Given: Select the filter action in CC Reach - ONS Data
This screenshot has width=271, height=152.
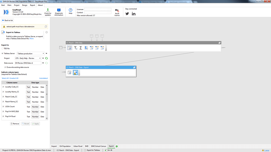Looking at the screenshot, I should click(75, 48).
